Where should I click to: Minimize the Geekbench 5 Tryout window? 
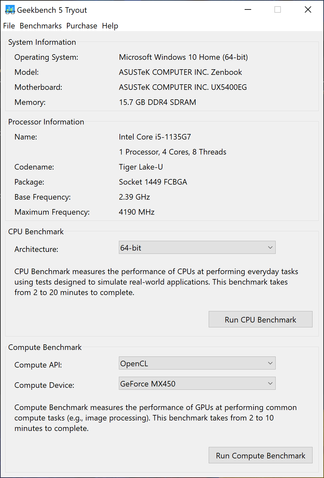248,9
